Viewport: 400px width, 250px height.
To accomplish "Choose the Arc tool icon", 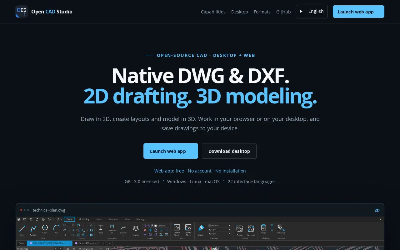I will pos(56,227).
